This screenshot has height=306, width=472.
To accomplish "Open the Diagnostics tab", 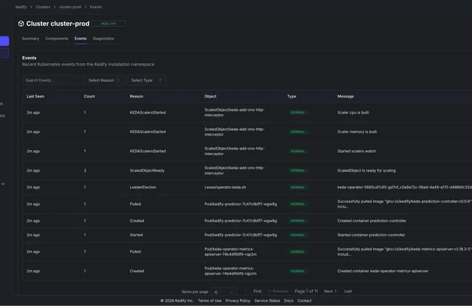I will click(x=103, y=39).
